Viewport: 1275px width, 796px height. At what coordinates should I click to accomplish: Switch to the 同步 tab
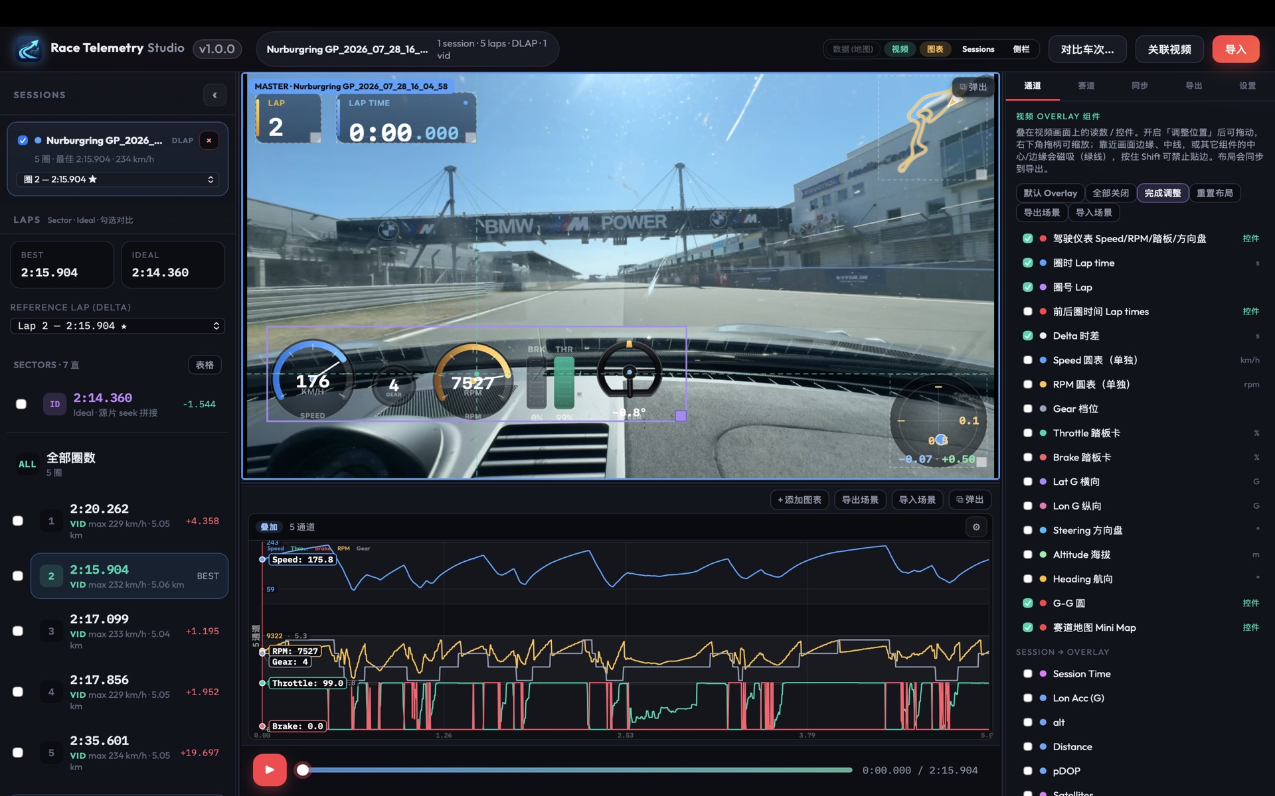point(1140,86)
